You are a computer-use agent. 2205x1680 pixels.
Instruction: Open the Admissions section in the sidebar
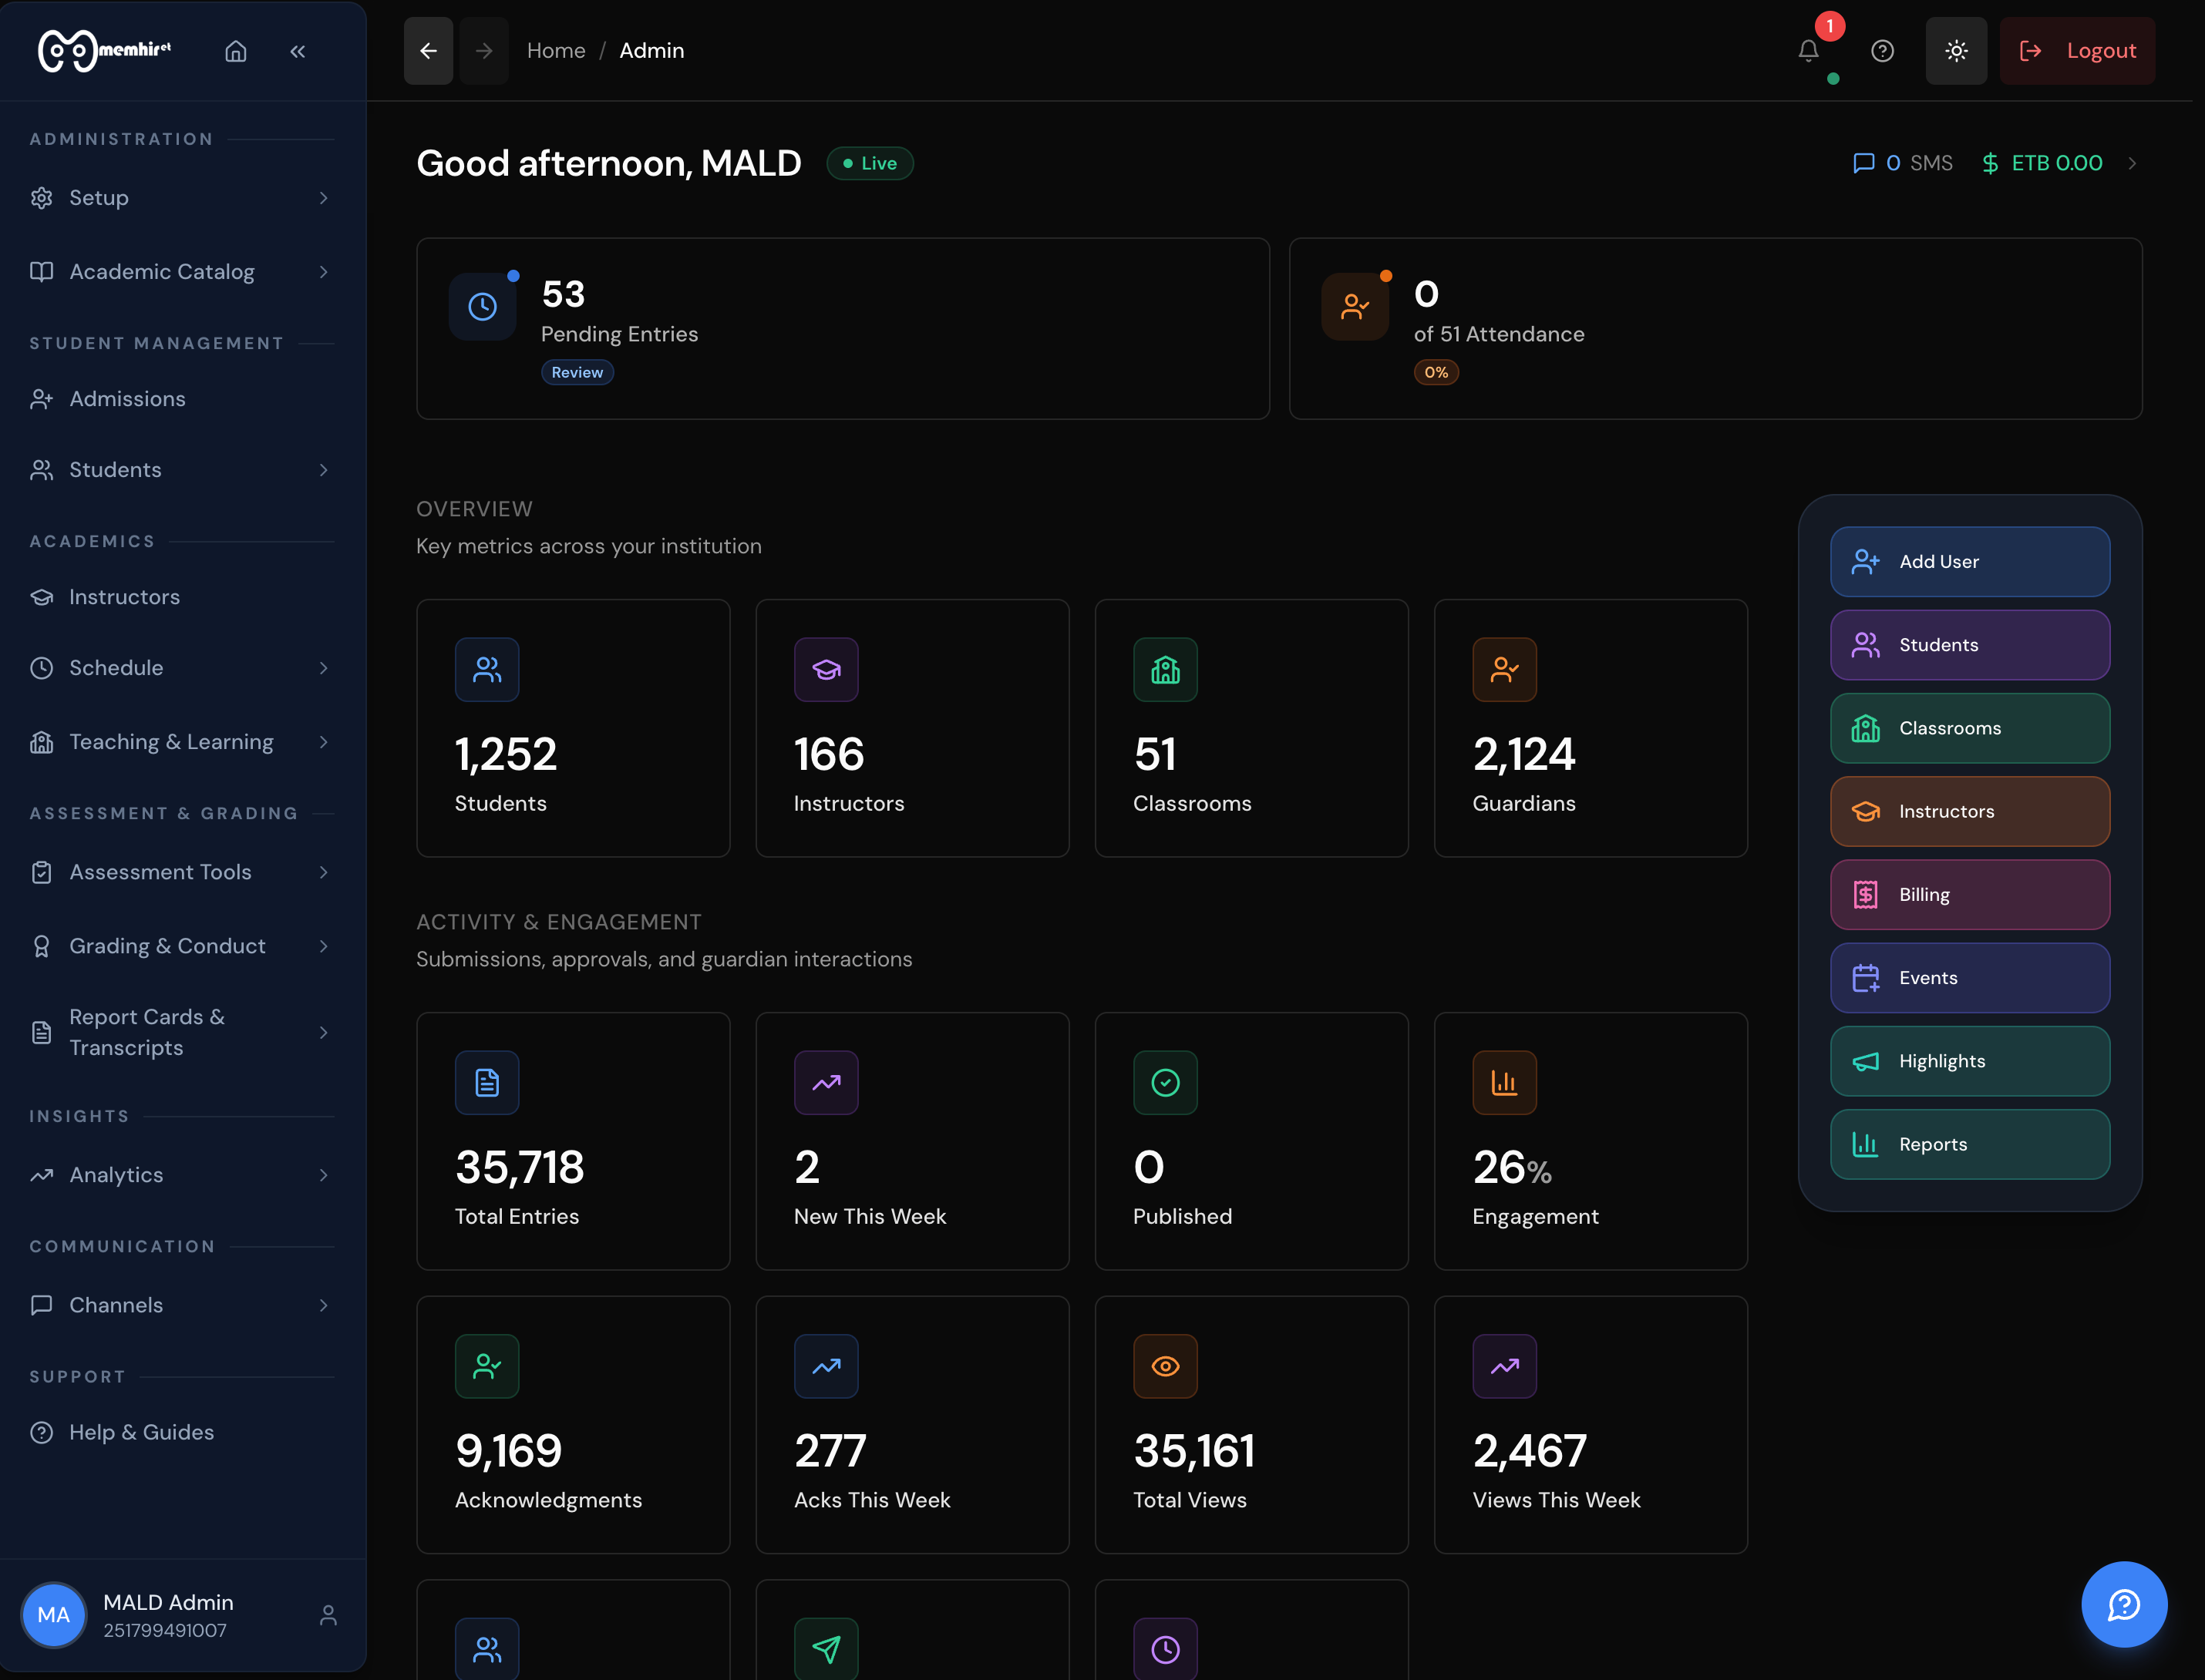click(x=127, y=398)
